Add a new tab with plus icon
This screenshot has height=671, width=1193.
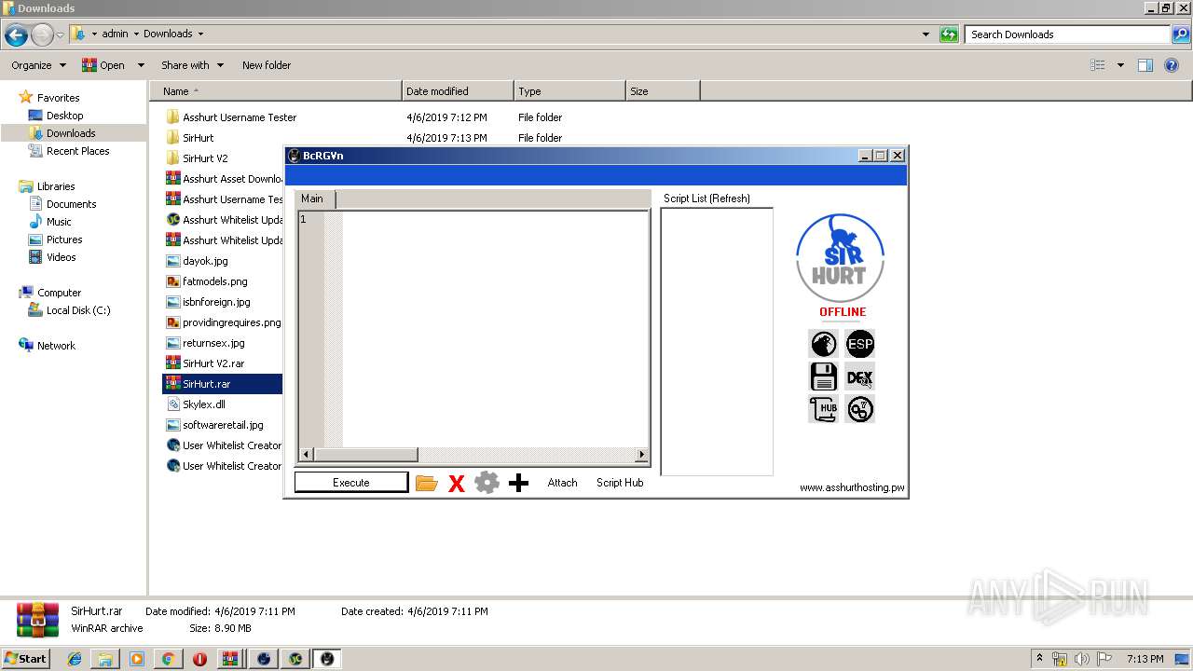[518, 483]
